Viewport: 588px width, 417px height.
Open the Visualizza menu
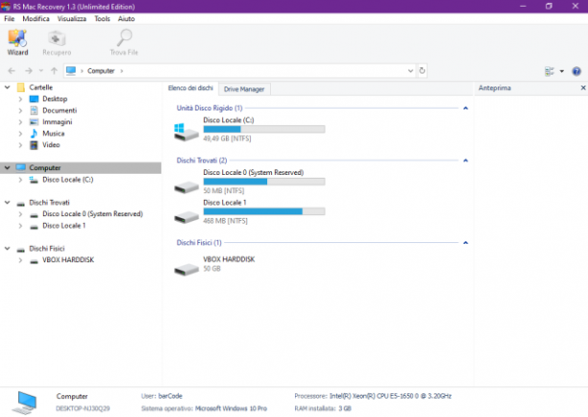[72, 19]
